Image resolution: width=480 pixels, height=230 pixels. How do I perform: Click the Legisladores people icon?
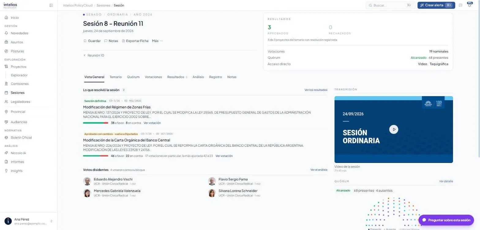[x=6, y=102]
